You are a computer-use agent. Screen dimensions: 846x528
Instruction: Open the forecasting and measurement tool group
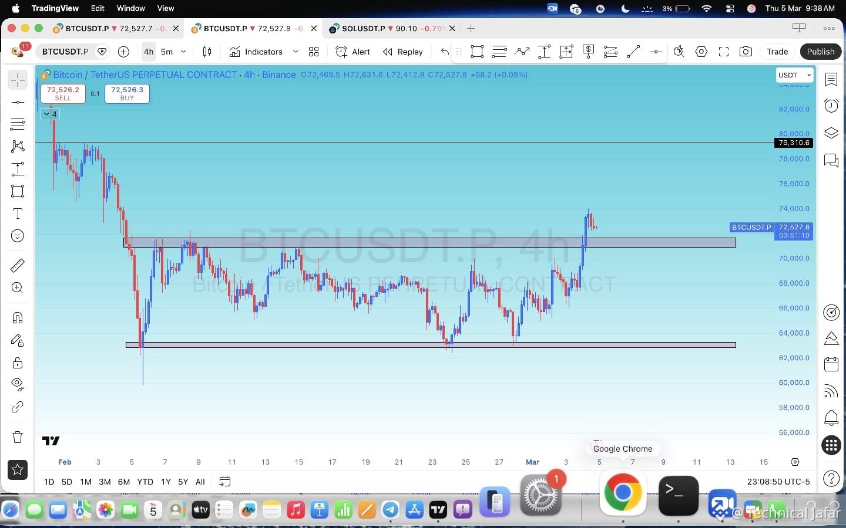pyautogui.click(x=18, y=169)
